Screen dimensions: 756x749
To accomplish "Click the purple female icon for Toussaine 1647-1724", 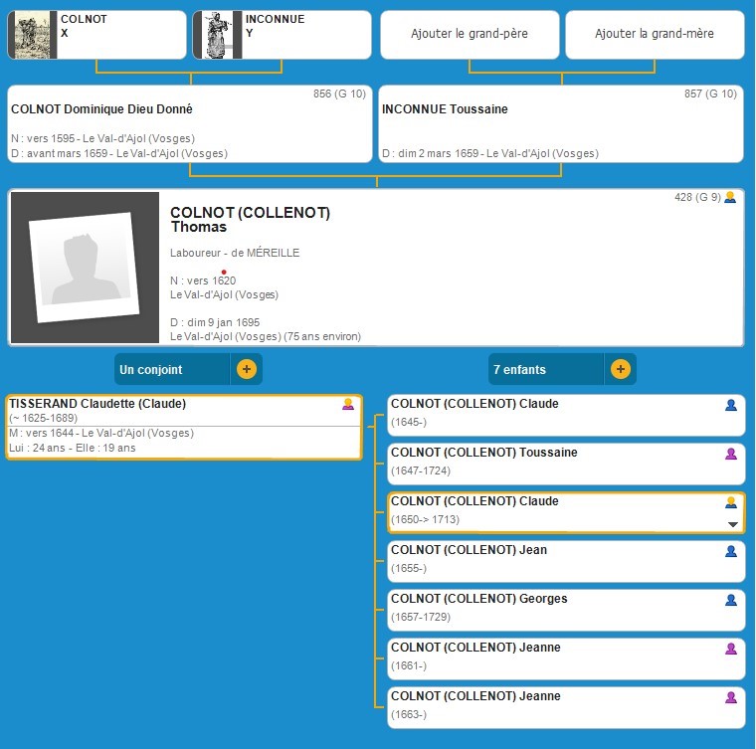I will coord(731,454).
